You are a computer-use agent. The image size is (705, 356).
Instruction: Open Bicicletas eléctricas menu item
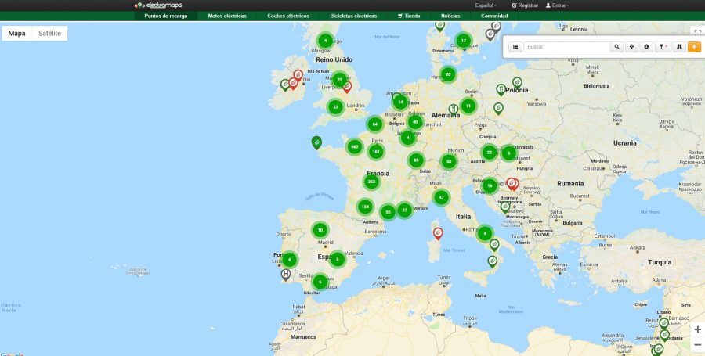coord(353,16)
